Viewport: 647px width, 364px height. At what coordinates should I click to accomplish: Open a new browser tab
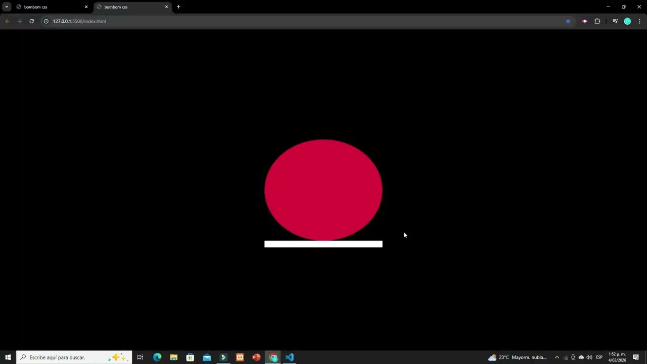click(178, 7)
